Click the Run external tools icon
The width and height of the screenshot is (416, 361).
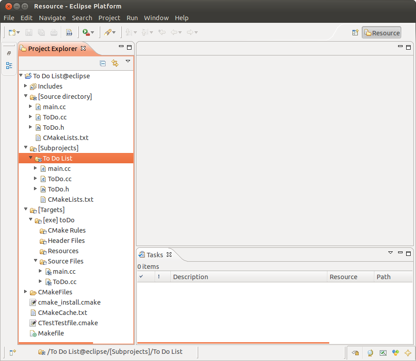click(x=86, y=32)
